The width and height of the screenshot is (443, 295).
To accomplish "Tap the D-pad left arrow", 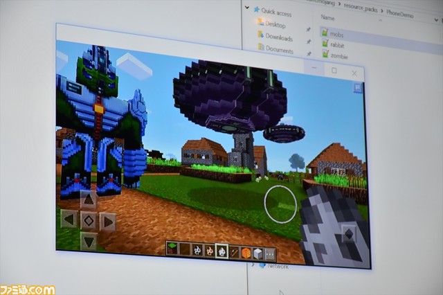I will [x=69, y=219].
